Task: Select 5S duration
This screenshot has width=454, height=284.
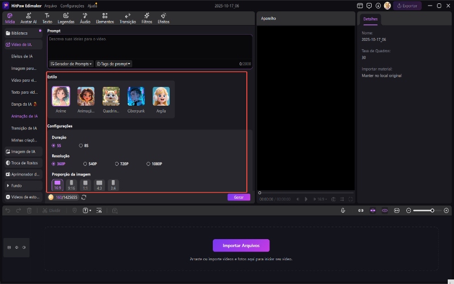Action: [x=56, y=145]
